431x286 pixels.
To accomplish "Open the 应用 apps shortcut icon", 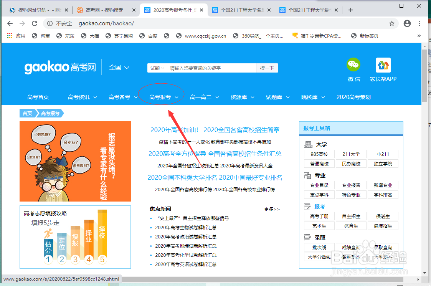I will 10,36.
